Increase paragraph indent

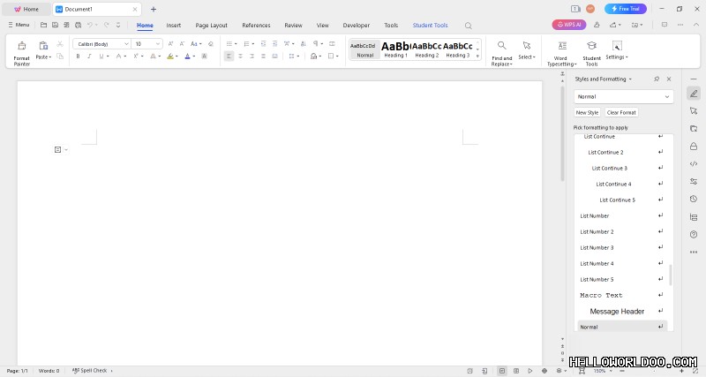(x=275, y=43)
